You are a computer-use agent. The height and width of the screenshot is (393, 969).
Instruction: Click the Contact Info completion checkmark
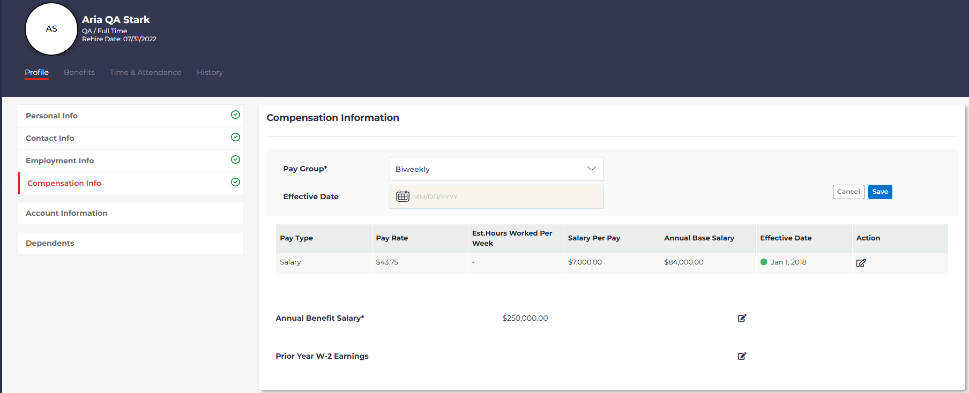[x=235, y=137]
